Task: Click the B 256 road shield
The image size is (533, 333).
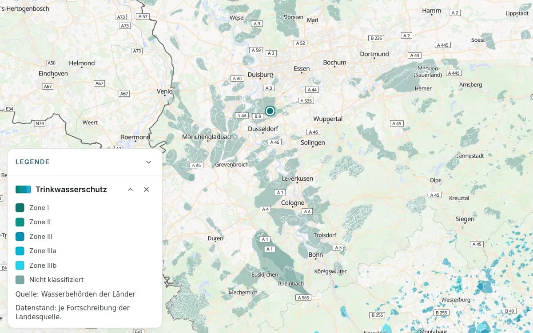Action: pyautogui.click(x=377, y=315)
